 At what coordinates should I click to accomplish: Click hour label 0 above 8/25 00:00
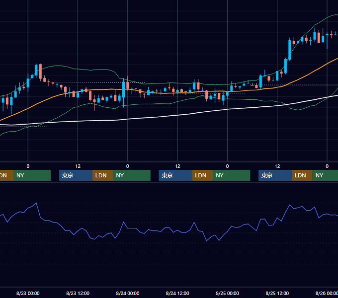[228, 166]
